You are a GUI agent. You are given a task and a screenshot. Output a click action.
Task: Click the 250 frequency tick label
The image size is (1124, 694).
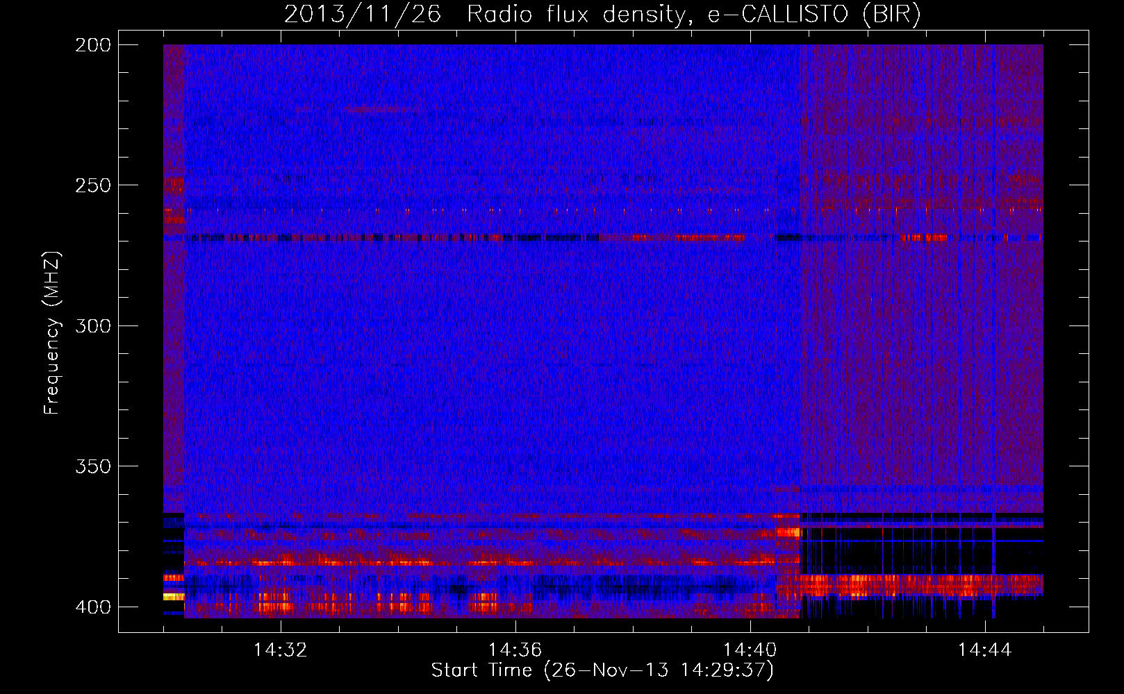pyautogui.click(x=93, y=185)
